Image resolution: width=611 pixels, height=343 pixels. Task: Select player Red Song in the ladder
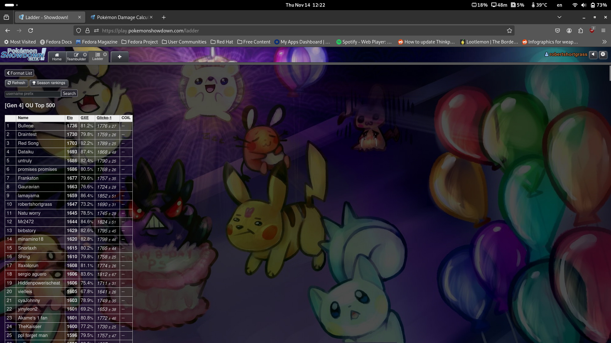(x=28, y=143)
